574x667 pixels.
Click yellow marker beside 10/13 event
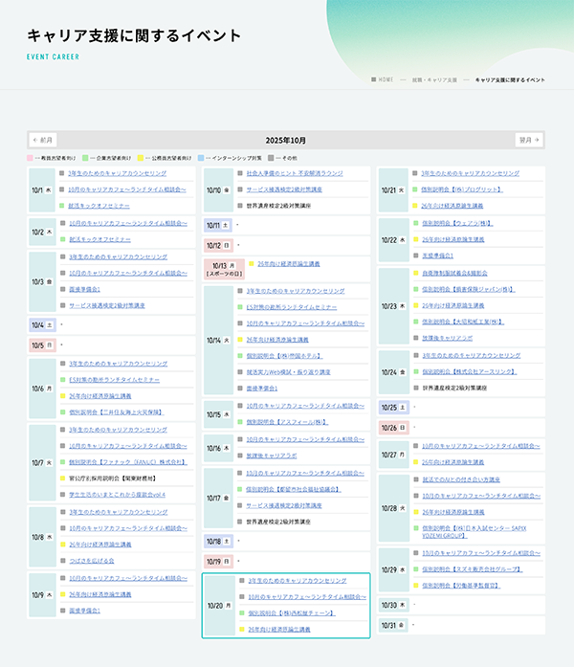[252, 263]
